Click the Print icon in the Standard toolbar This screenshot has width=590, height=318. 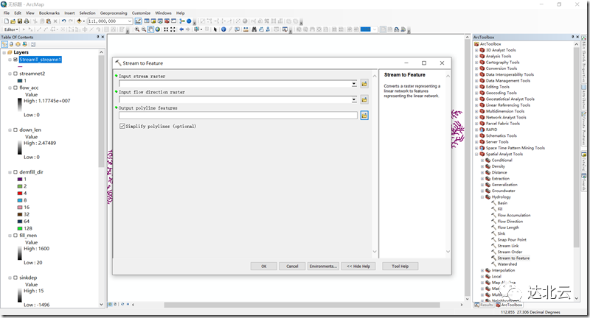point(27,21)
